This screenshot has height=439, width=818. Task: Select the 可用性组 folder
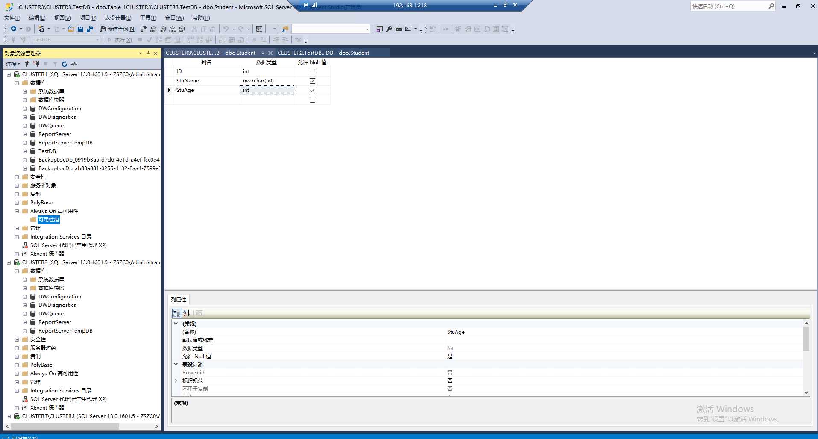coord(49,220)
